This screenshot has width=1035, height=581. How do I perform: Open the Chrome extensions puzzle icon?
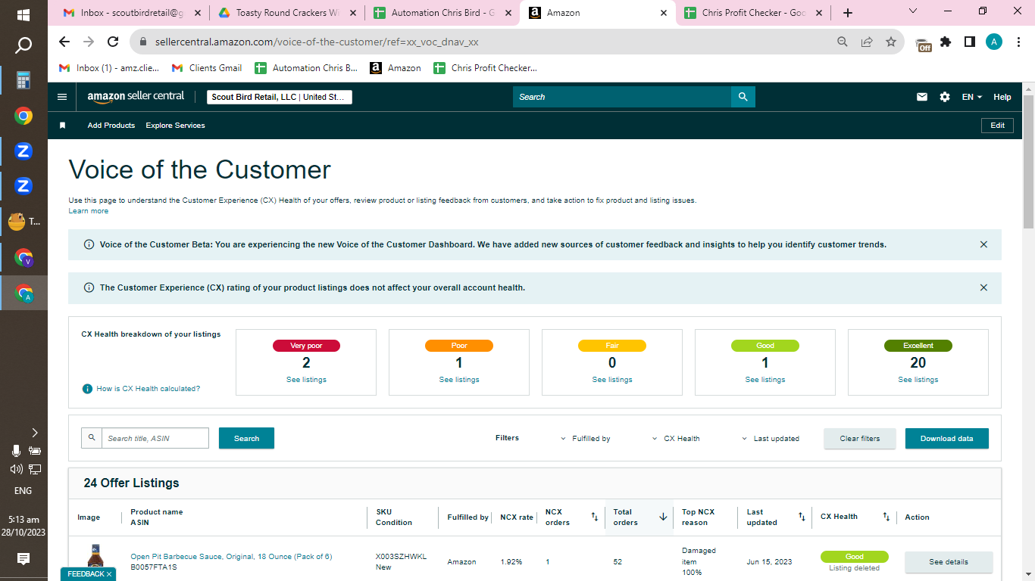pos(946,42)
